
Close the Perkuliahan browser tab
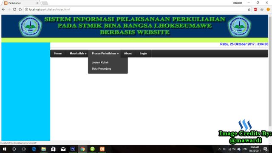(37, 3)
